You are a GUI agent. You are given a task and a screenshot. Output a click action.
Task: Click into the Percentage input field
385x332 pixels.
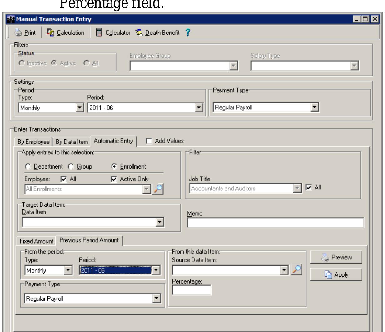(192, 290)
